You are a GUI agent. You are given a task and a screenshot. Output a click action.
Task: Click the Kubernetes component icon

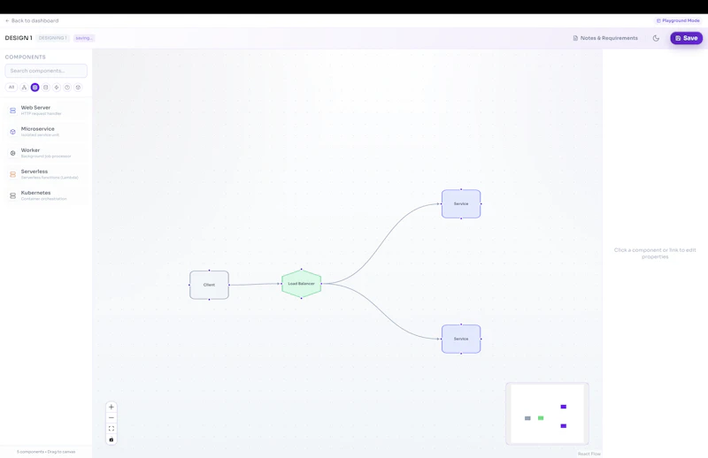tap(12, 195)
